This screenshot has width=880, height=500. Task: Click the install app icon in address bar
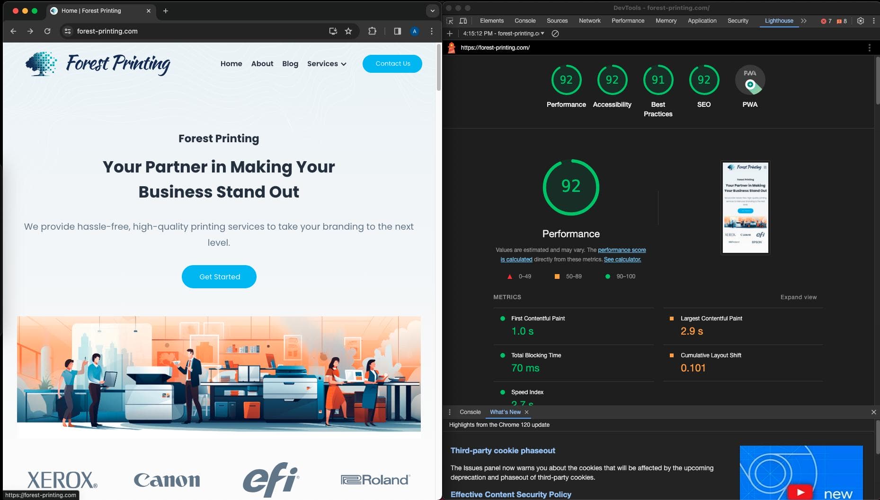point(333,31)
